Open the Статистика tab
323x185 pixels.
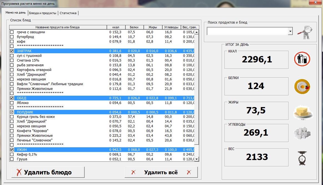point(69,13)
